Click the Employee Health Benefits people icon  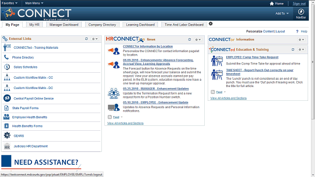tap(6, 117)
